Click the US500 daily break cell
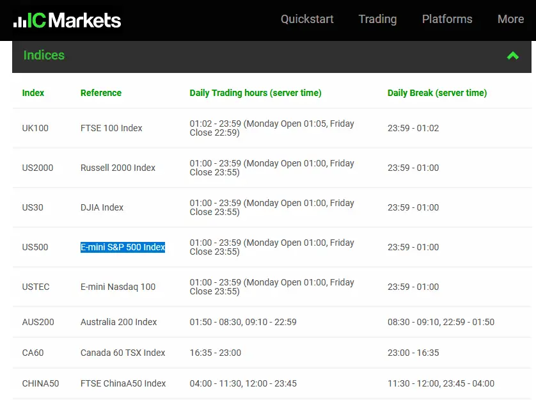This screenshot has width=536, height=400. 413,247
